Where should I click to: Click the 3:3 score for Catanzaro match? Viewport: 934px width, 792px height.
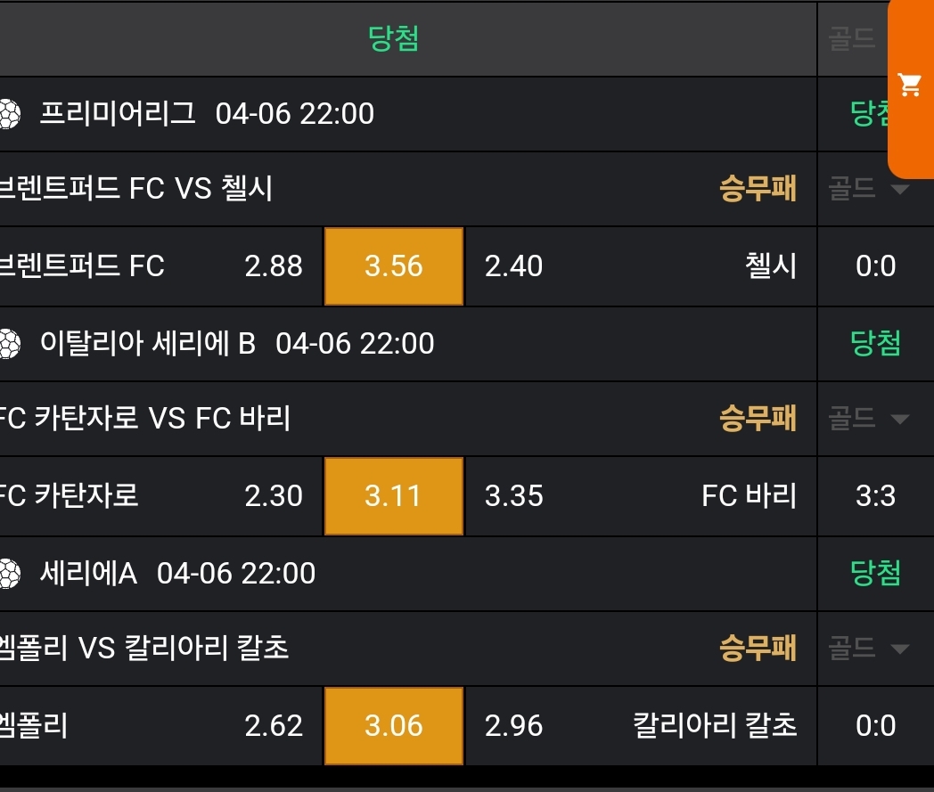point(875,496)
